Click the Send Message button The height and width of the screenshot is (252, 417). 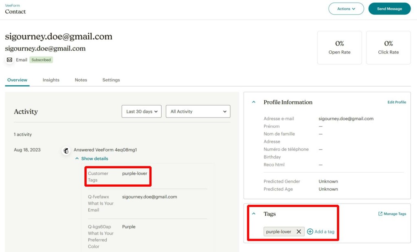coord(389,9)
